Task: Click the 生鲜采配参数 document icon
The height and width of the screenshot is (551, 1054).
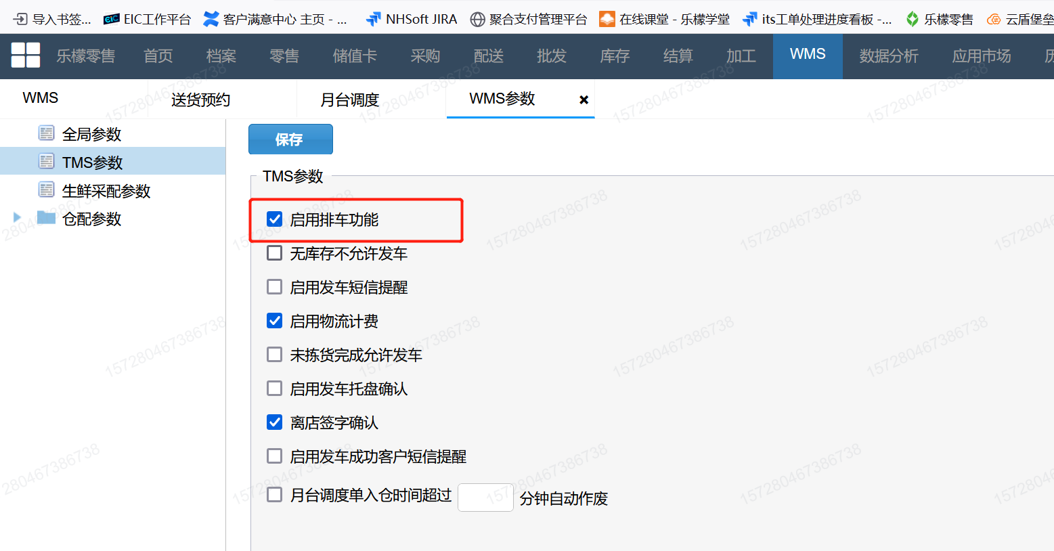Action: (x=46, y=190)
